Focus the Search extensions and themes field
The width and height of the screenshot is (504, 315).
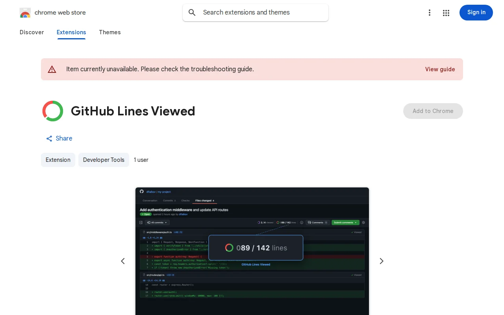(x=256, y=13)
